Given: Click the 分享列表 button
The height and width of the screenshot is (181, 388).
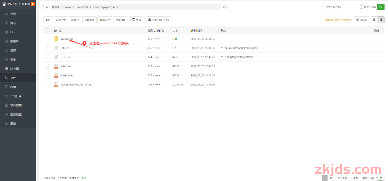Looking at the screenshot, I should (x=121, y=20).
